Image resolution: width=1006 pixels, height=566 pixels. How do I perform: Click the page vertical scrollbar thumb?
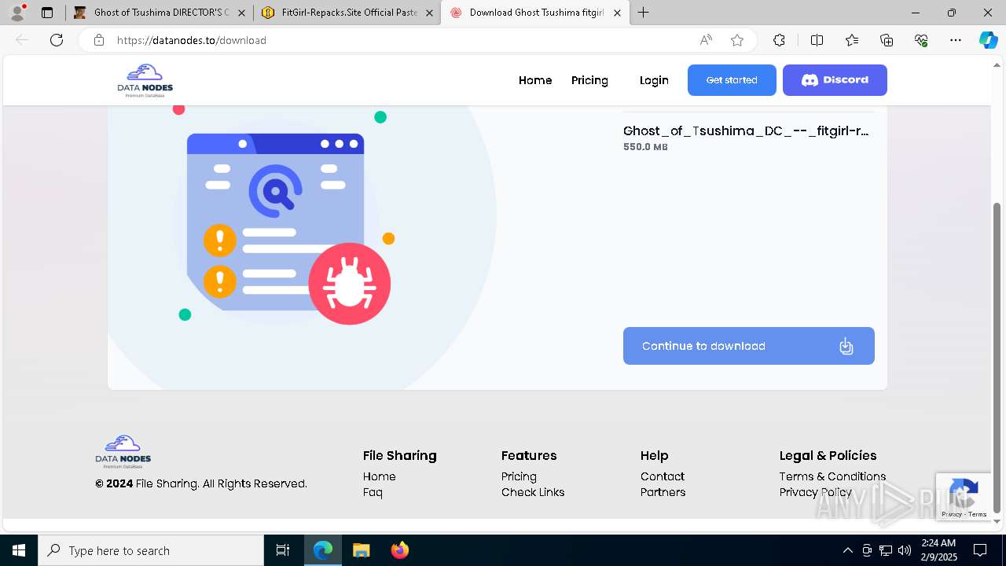pos(997,358)
